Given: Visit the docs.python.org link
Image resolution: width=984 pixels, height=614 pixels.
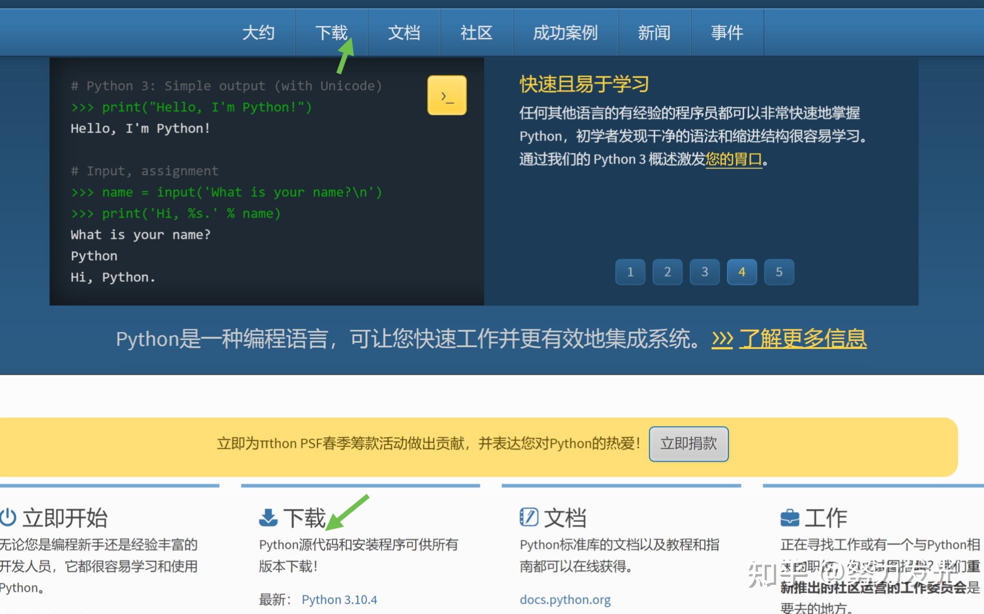Looking at the screenshot, I should click(565, 599).
